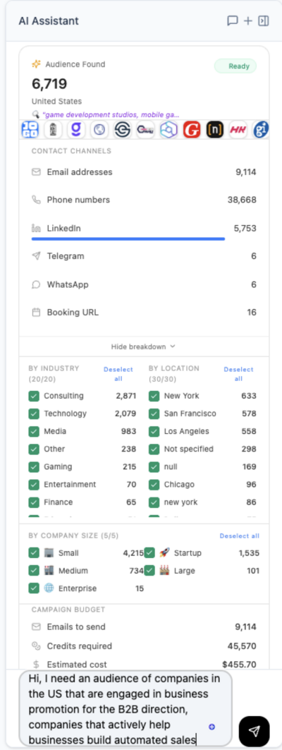Click the Ready status badge

click(235, 66)
